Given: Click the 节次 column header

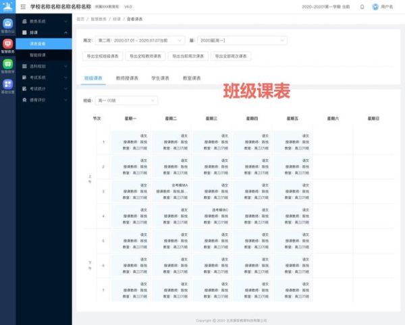Looking at the screenshot, I should click(97, 119).
